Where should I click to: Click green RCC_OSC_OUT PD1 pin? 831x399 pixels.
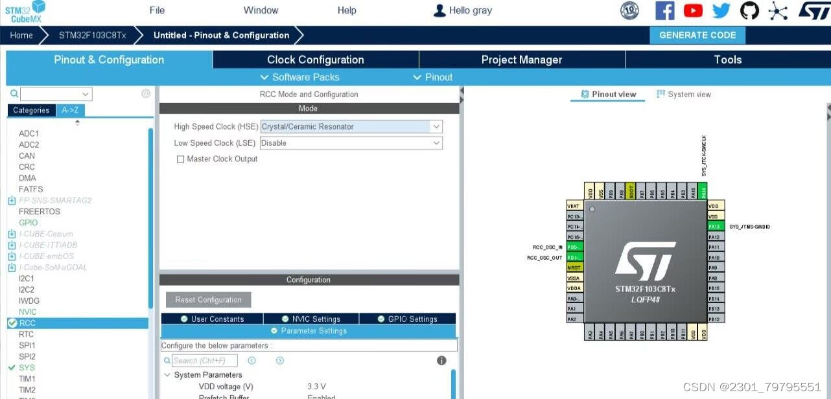(x=575, y=257)
